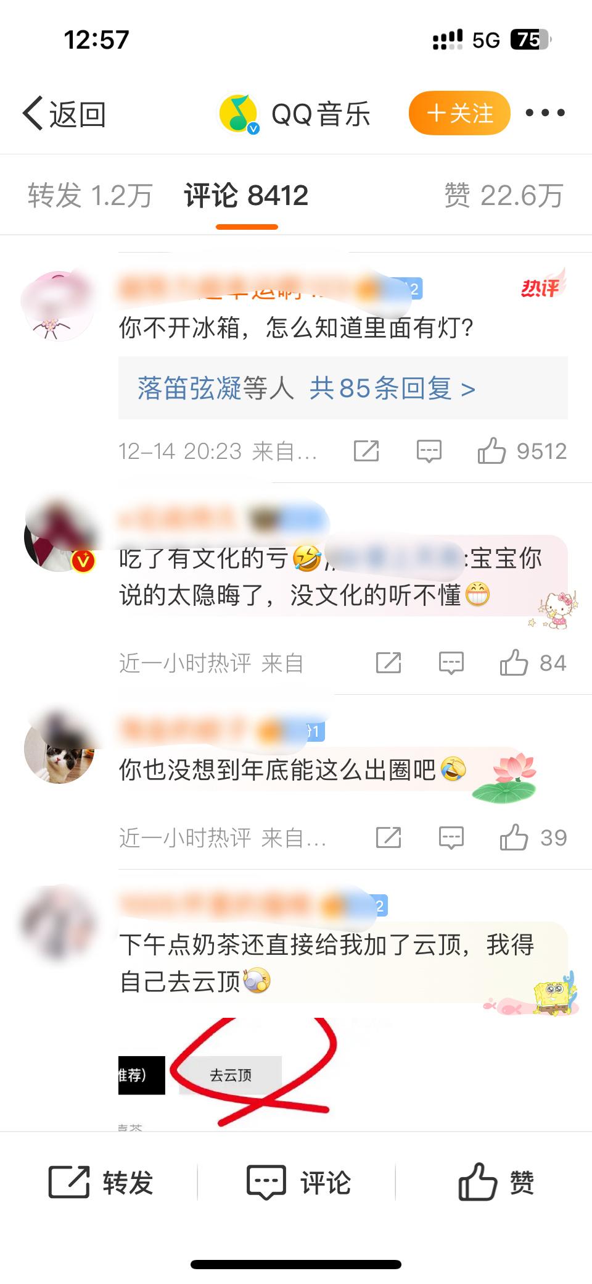Like the comment with 84 likes
The width and height of the screenshot is (592, 1284).
(x=514, y=663)
